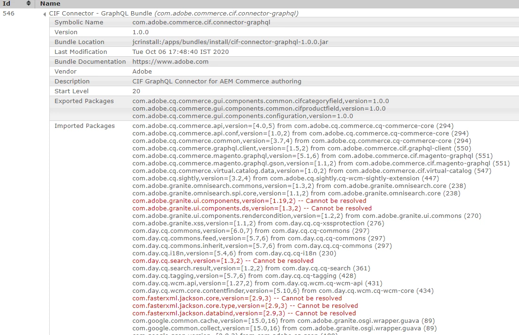Open com.day.cq.tagging import line
The height and width of the screenshot is (335, 519).
coord(244,276)
